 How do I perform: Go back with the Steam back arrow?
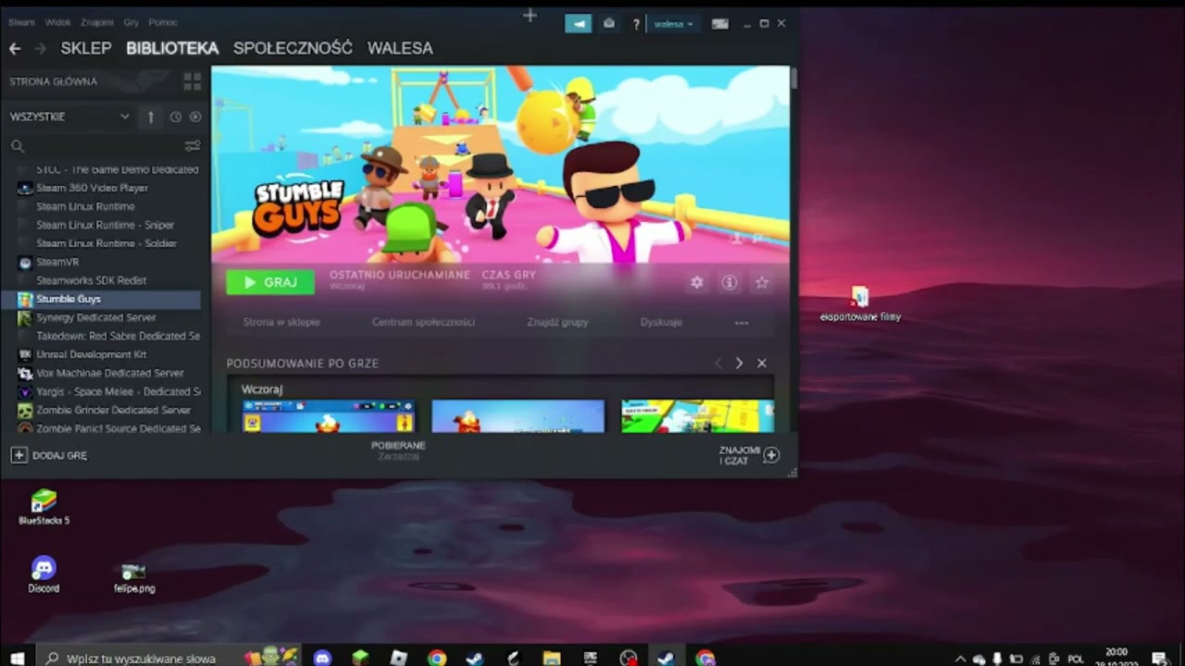tap(15, 48)
